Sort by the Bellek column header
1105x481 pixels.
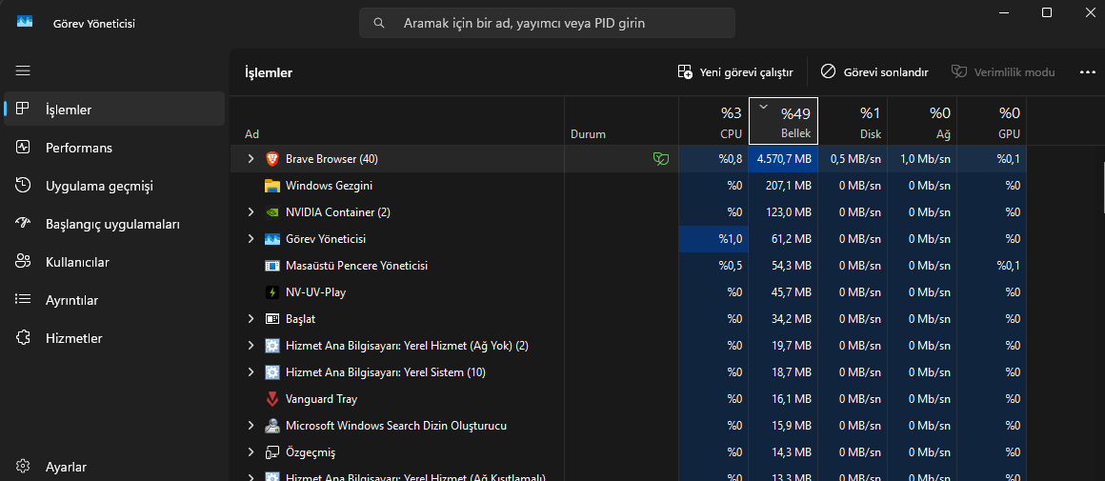tap(783, 120)
